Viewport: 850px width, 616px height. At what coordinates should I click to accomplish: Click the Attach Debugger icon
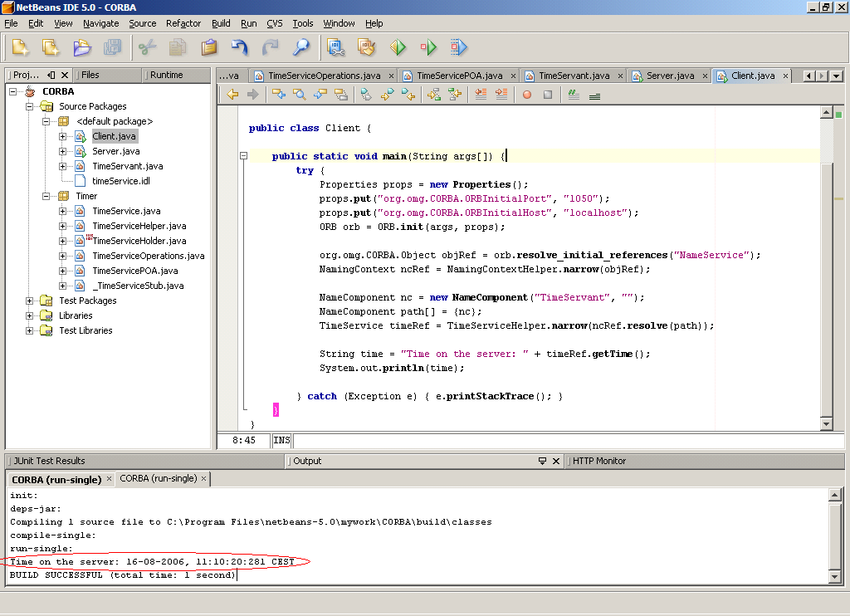tap(458, 47)
